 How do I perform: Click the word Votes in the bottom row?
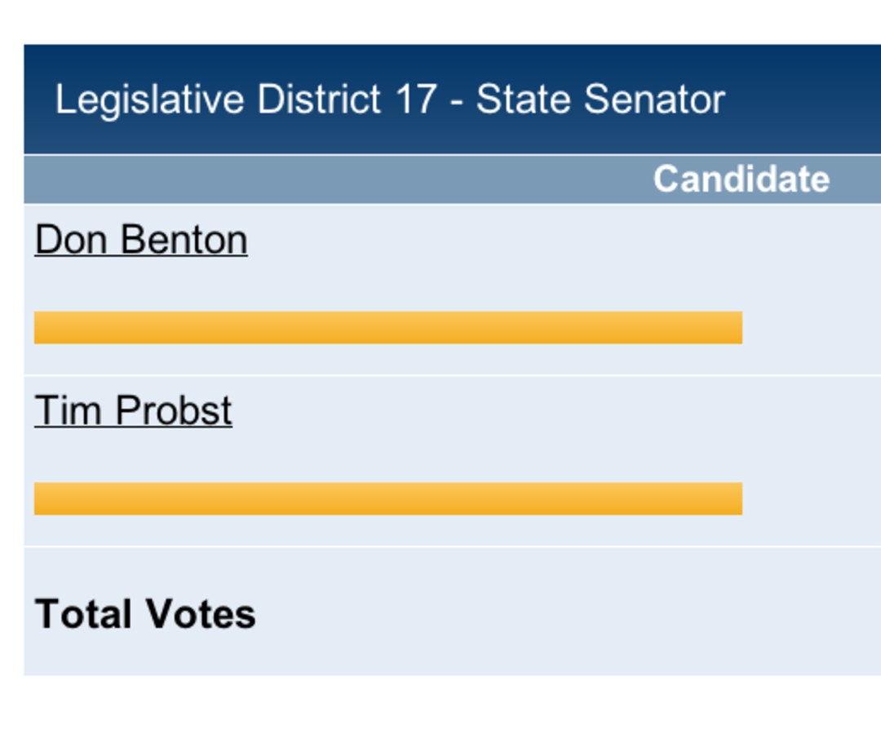pos(201,614)
